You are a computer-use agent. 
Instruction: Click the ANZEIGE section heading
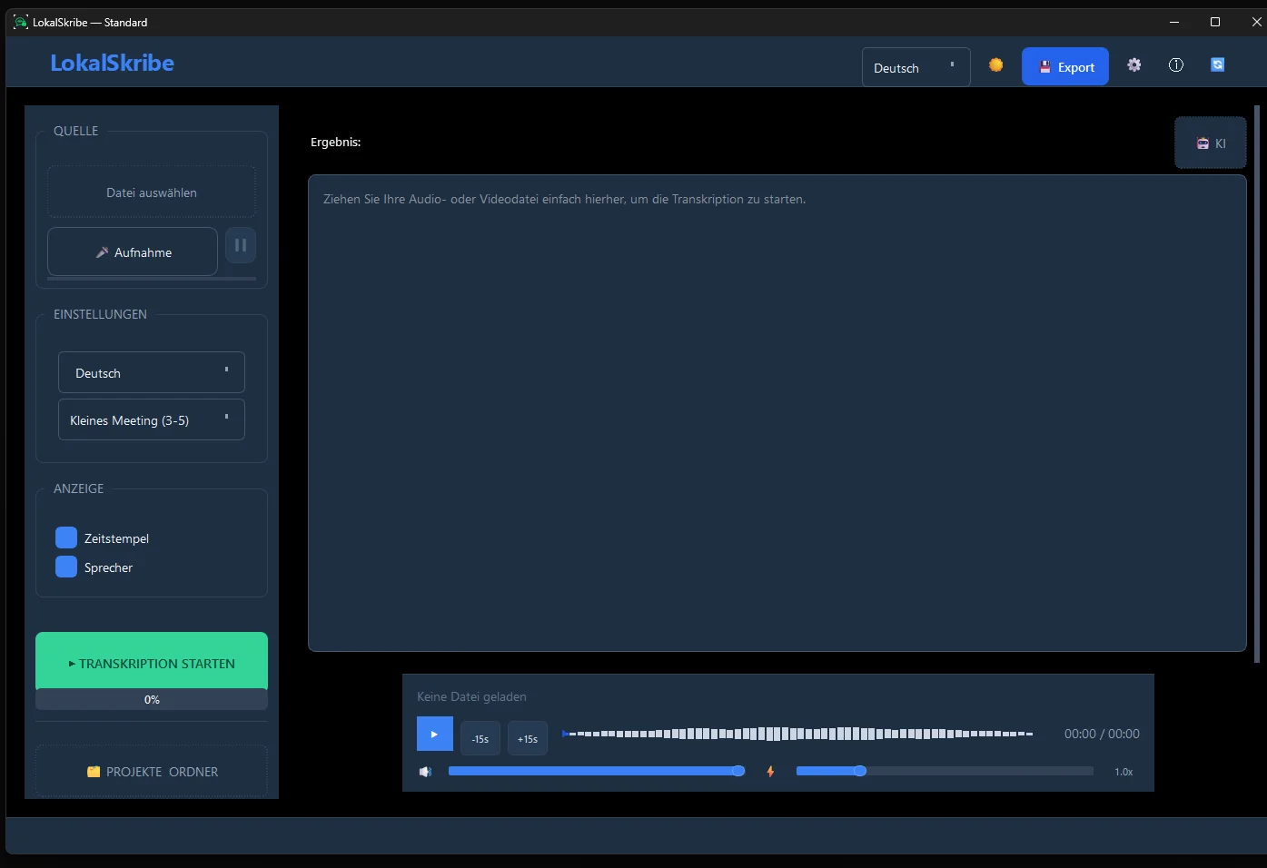(78, 488)
